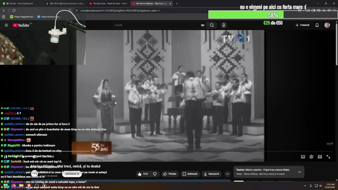Open the browser main hamburger menu
The image size is (338, 190).
pos(335,11)
